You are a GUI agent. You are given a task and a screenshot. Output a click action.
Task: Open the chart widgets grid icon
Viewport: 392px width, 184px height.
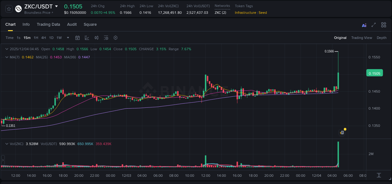[x=384, y=25]
